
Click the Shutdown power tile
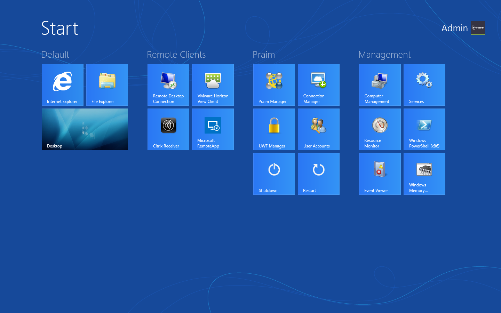point(274,174)
